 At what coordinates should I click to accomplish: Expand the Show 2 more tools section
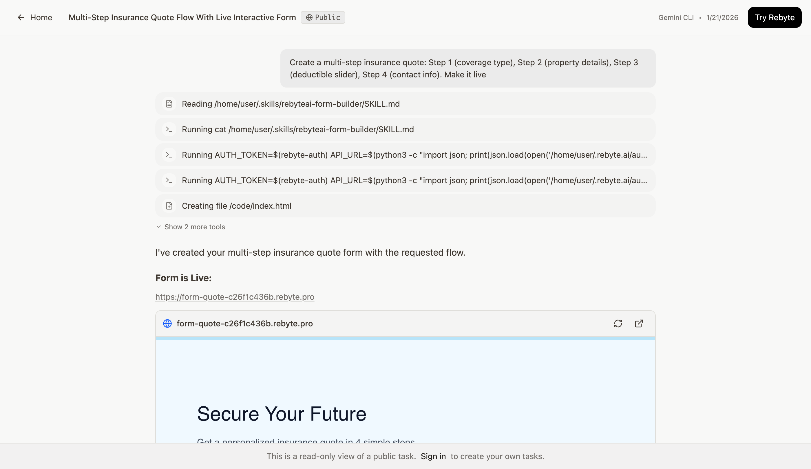pos(194,227)
